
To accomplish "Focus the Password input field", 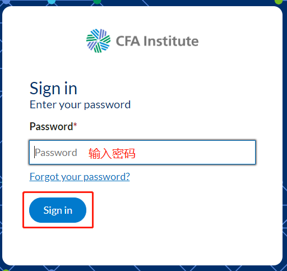I will point(142,153).
